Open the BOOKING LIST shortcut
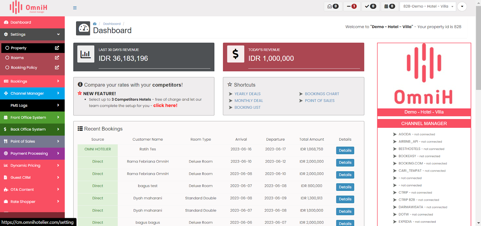 click(x=247, y=107)
